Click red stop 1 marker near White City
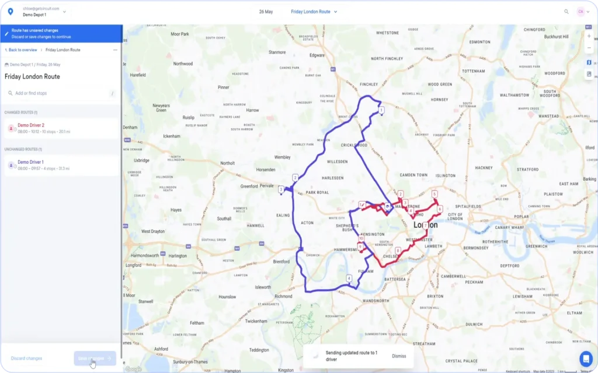Image resolution: width=598 pixels, height=373 pixels. 361,205
